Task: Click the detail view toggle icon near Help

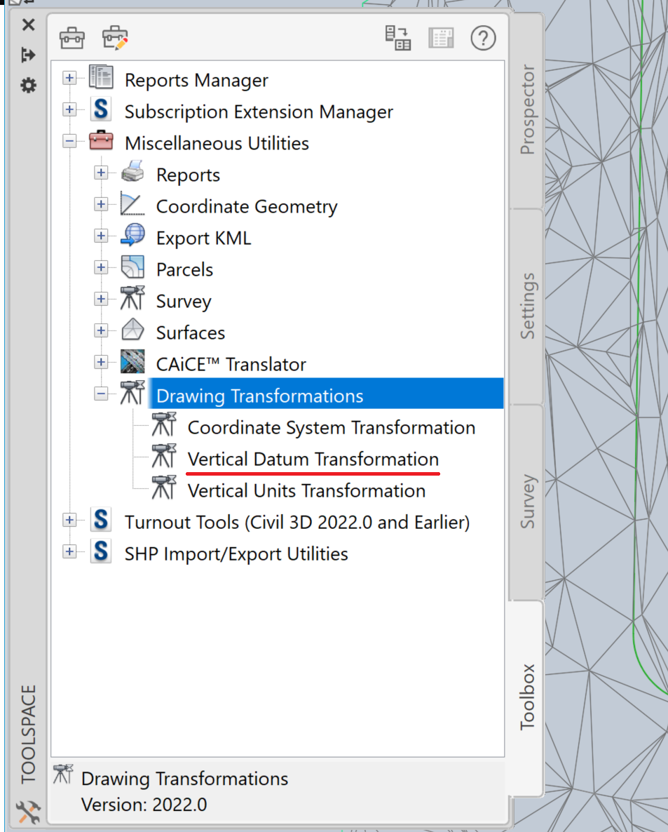Action: (441, 39)
